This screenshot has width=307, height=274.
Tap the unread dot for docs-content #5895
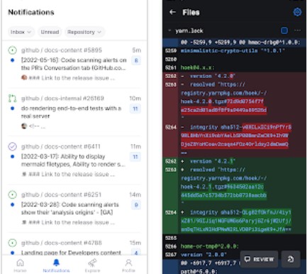coord(13,60)
